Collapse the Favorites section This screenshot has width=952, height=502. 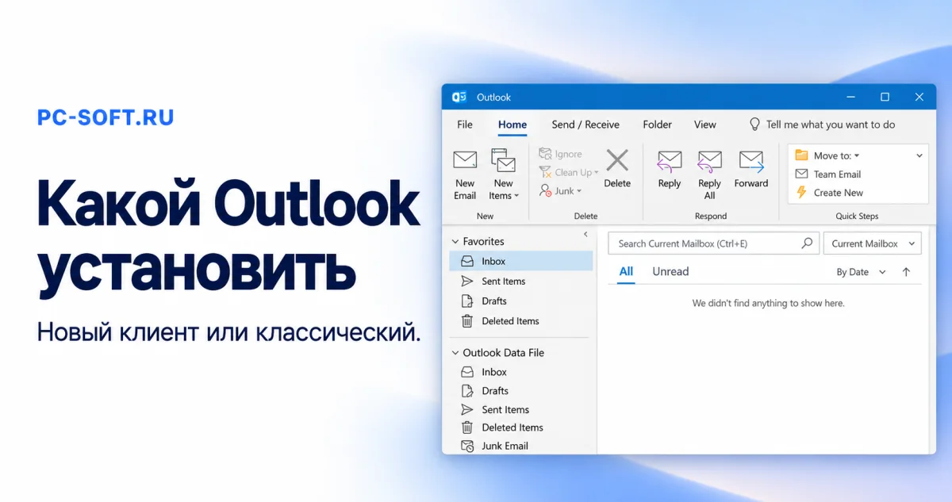[455, 241]
